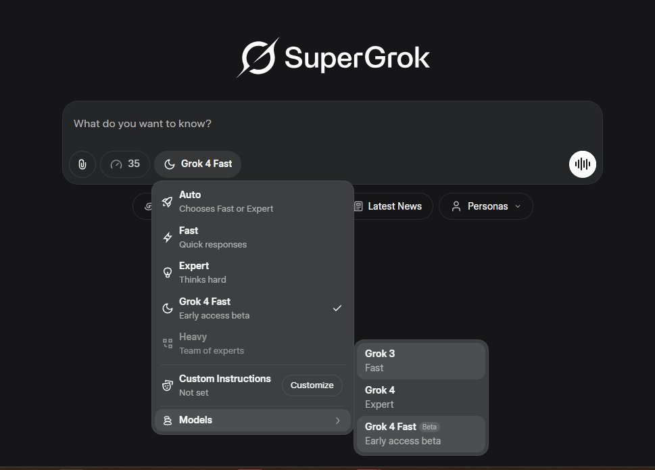The image size is (655, 470).
Task: Click the SuperGrok logo
Action: pyautogui.click(x=333, y=57)
